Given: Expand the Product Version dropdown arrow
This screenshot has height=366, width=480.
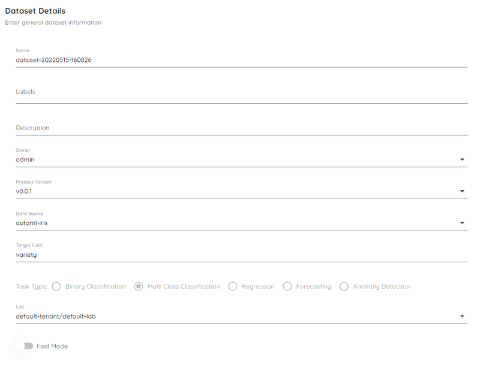Looking at the screenshot, I should coord(462,191).
